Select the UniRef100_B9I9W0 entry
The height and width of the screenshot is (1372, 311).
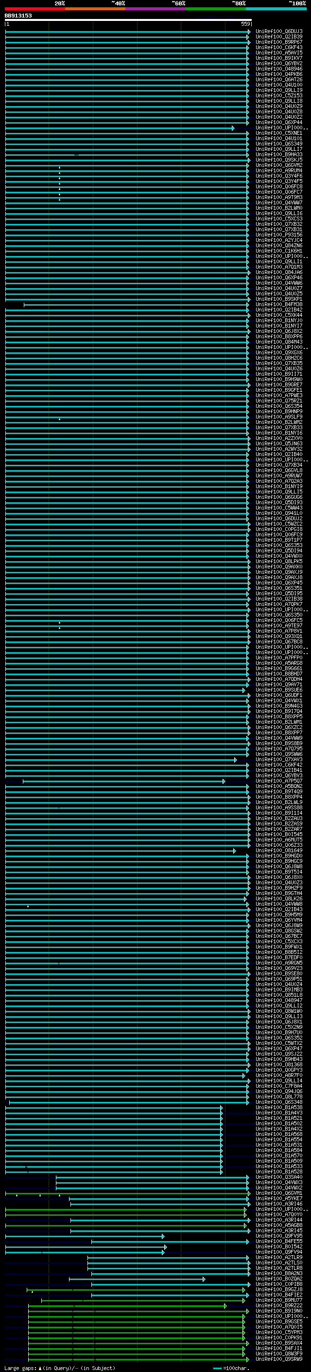point(279,1311)
